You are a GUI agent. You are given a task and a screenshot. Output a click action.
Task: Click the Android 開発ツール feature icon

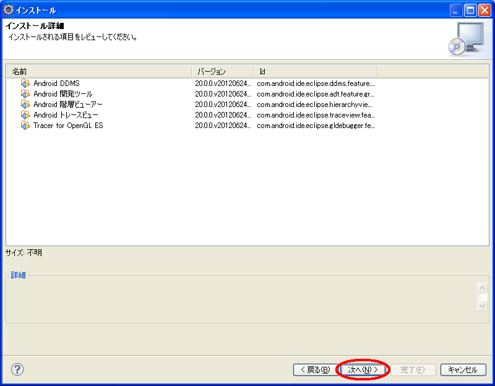click(x=25, y=94)
